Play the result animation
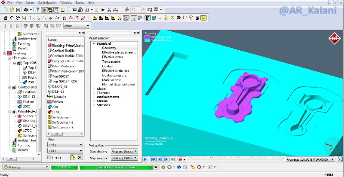 click(x=145, y=159)
